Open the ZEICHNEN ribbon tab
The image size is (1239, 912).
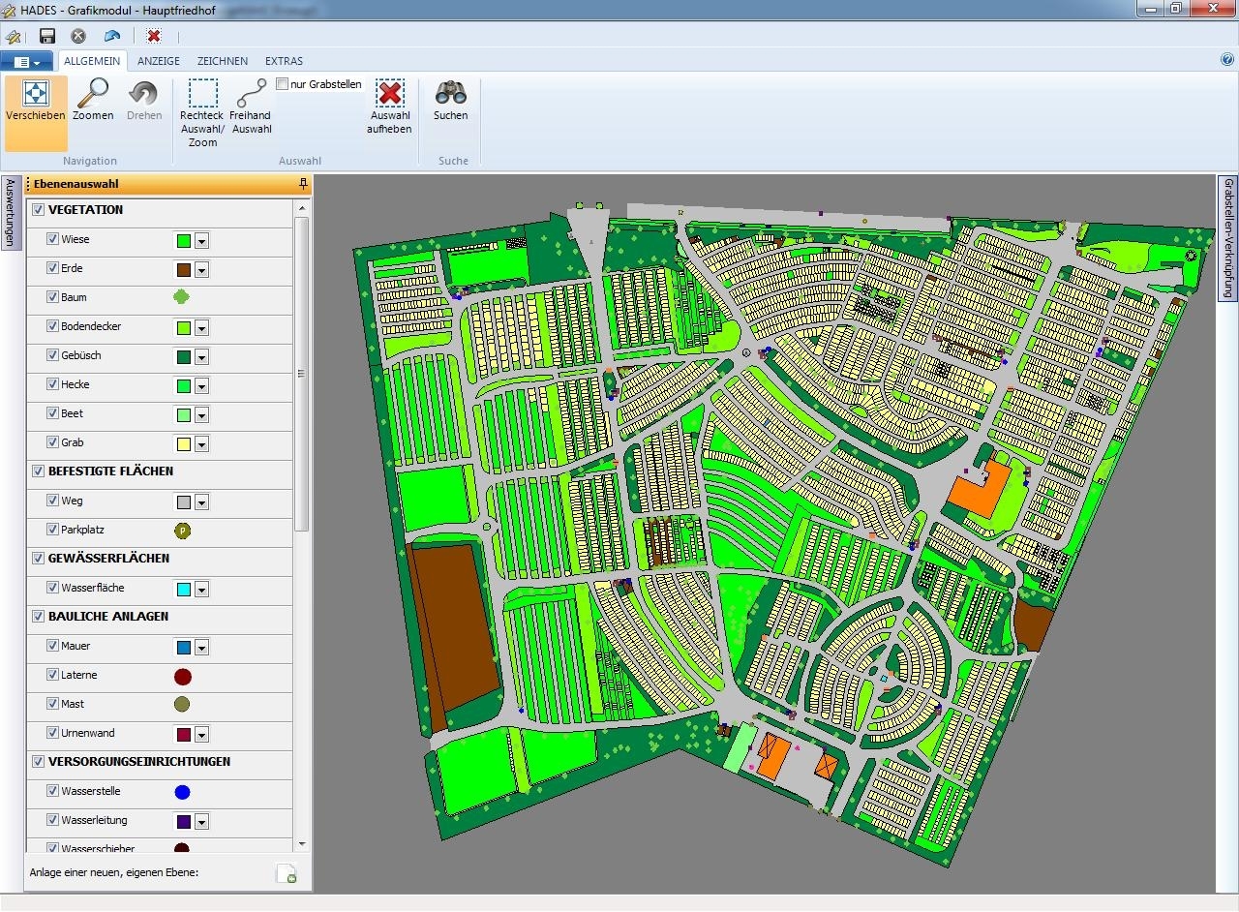click(223, 61)
